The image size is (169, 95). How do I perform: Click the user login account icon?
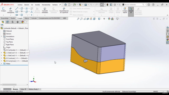pyautogui.click(x=149, y=5)
